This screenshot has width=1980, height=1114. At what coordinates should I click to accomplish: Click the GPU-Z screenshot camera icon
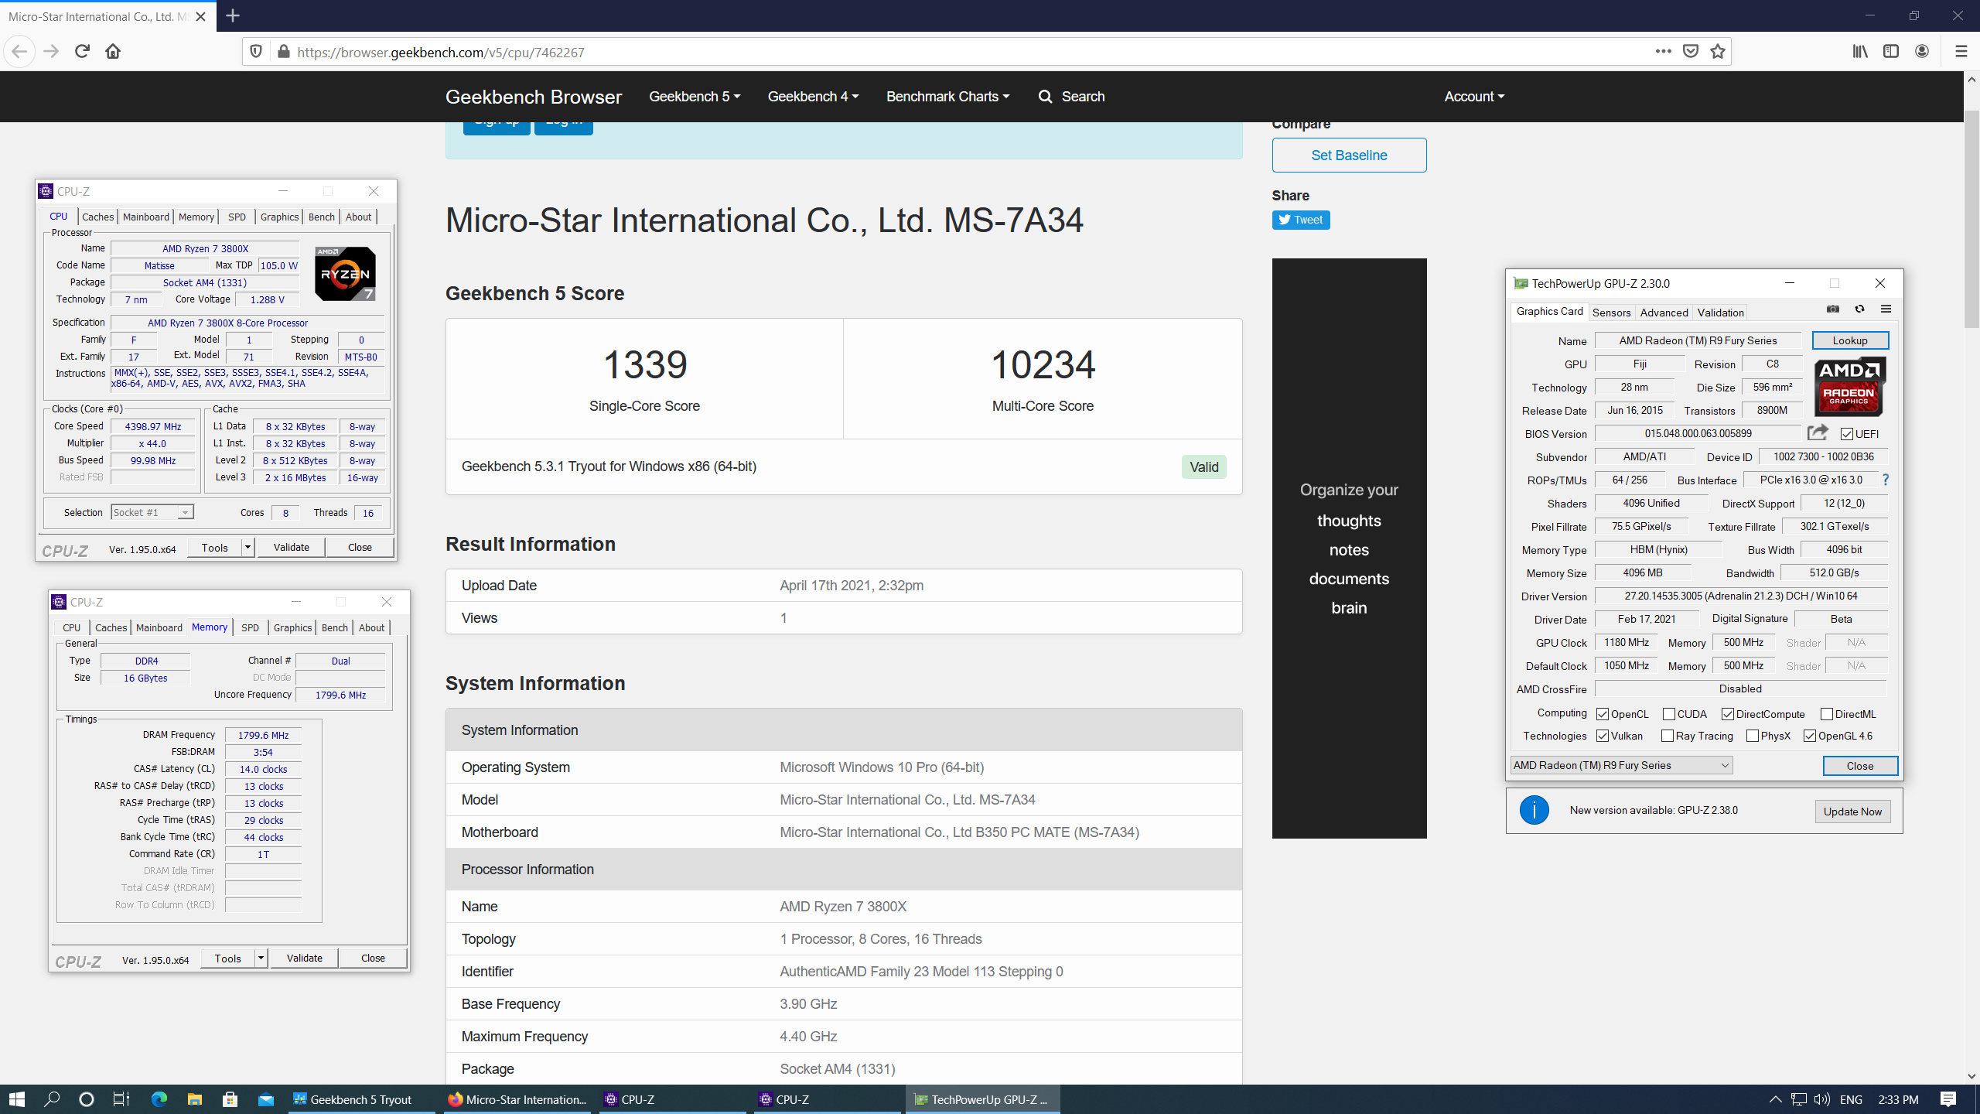point(1833,309)
